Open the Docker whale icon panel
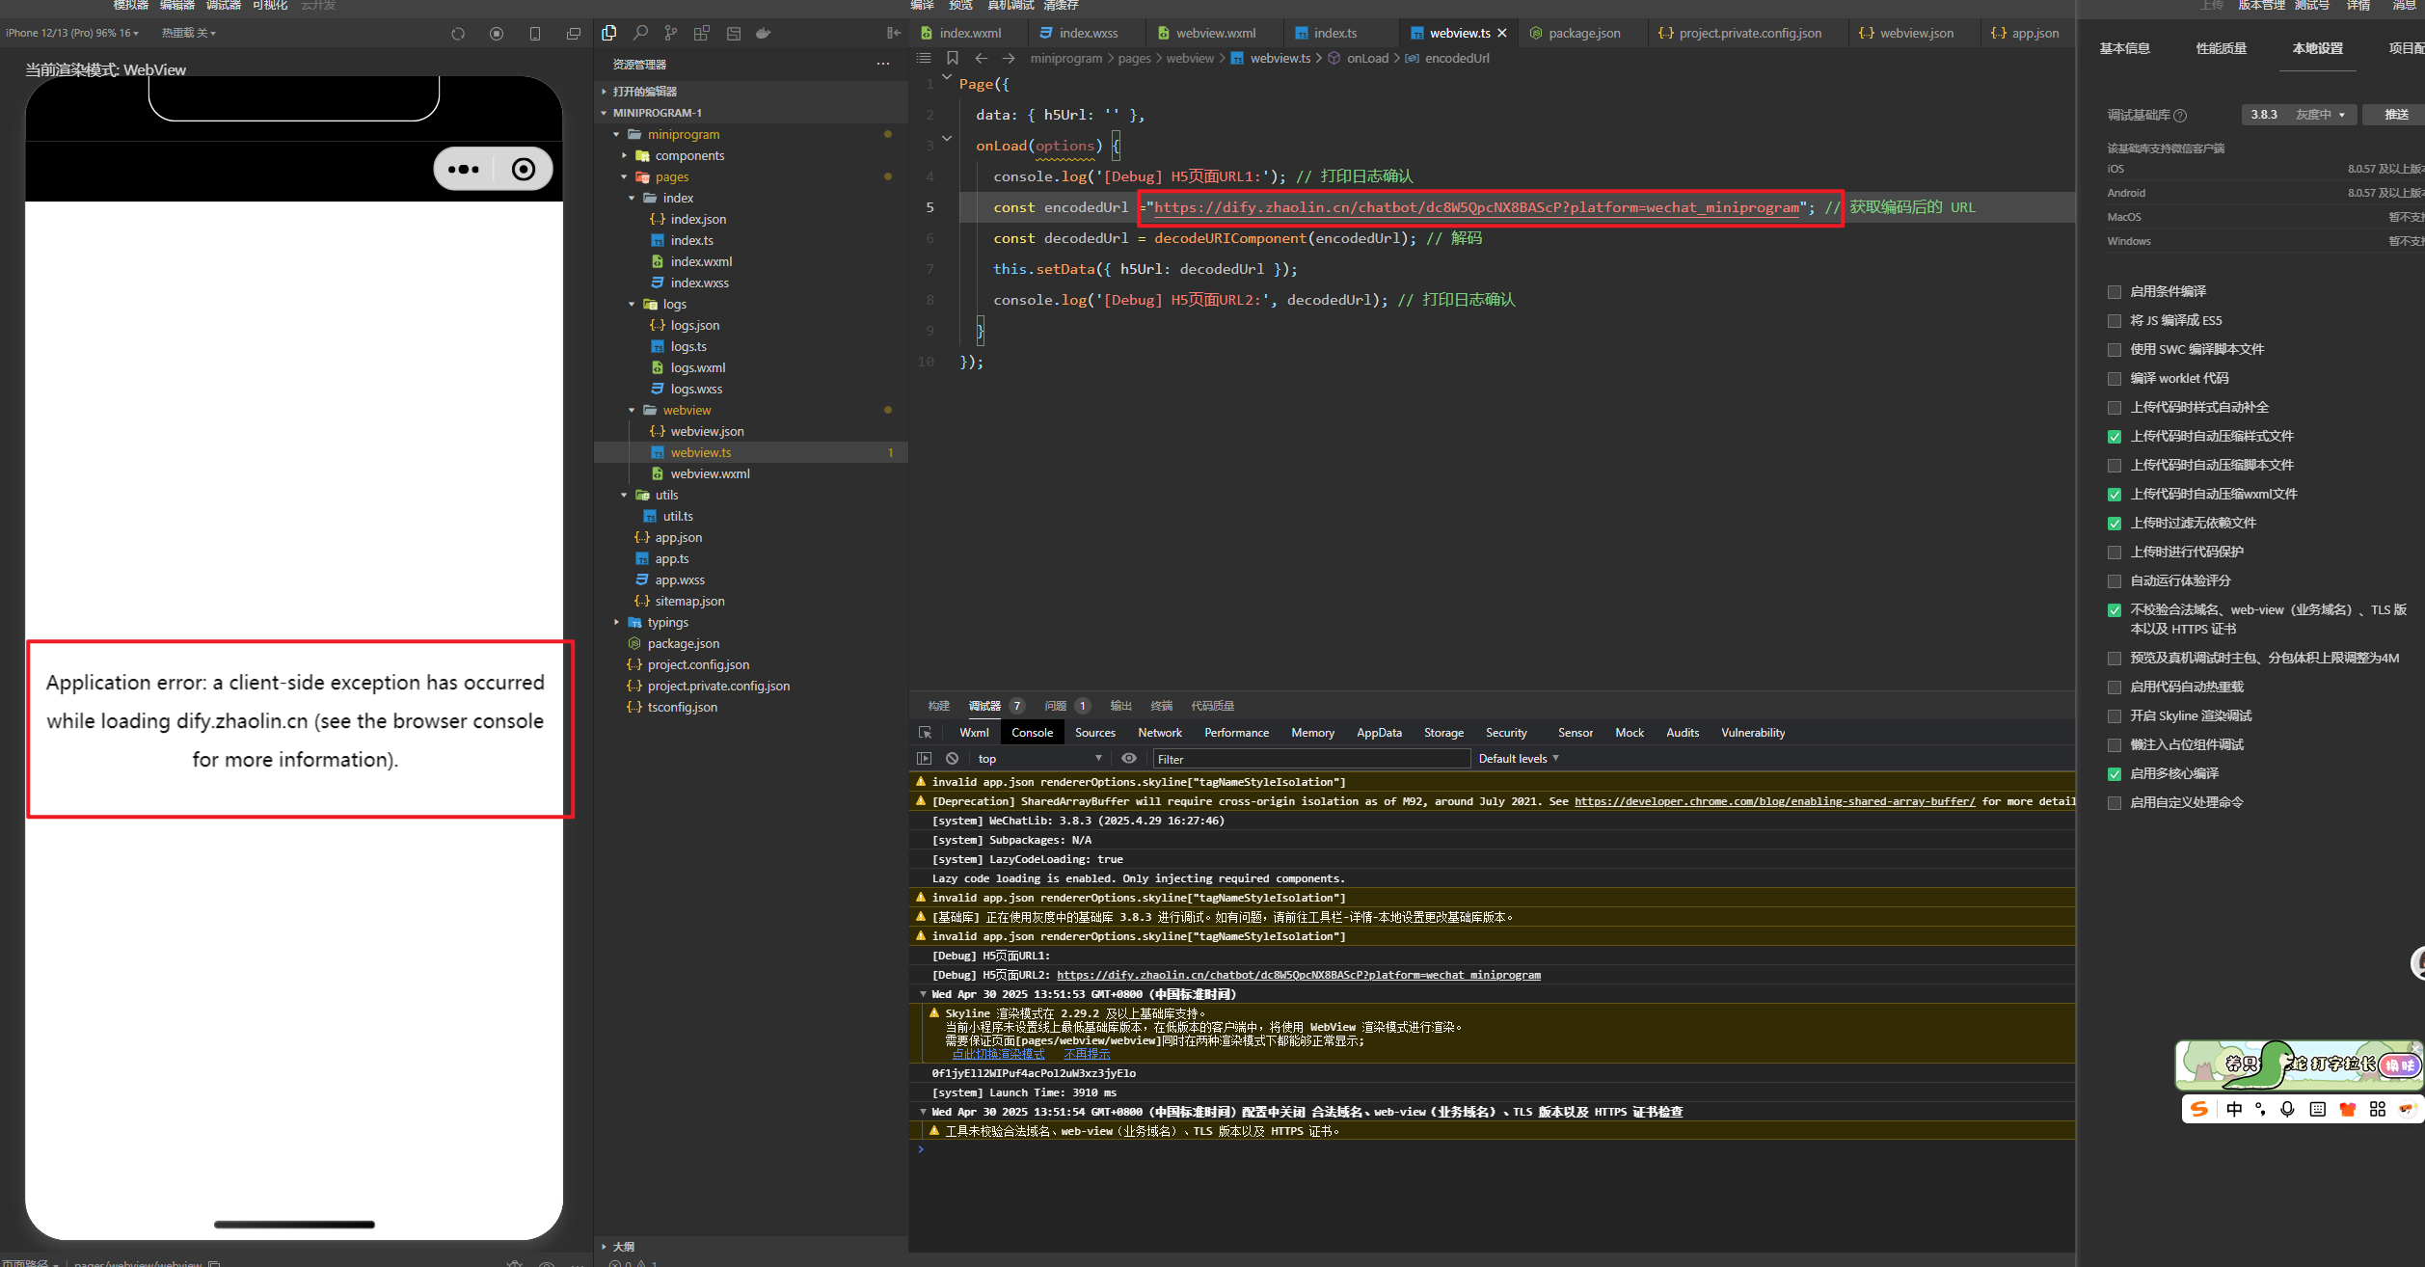The height and width of the screenshot is (1267, 2425). tap(764, 33)
